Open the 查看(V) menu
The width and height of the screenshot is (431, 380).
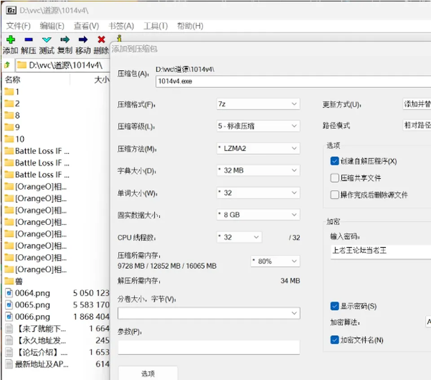click(86, 26)
